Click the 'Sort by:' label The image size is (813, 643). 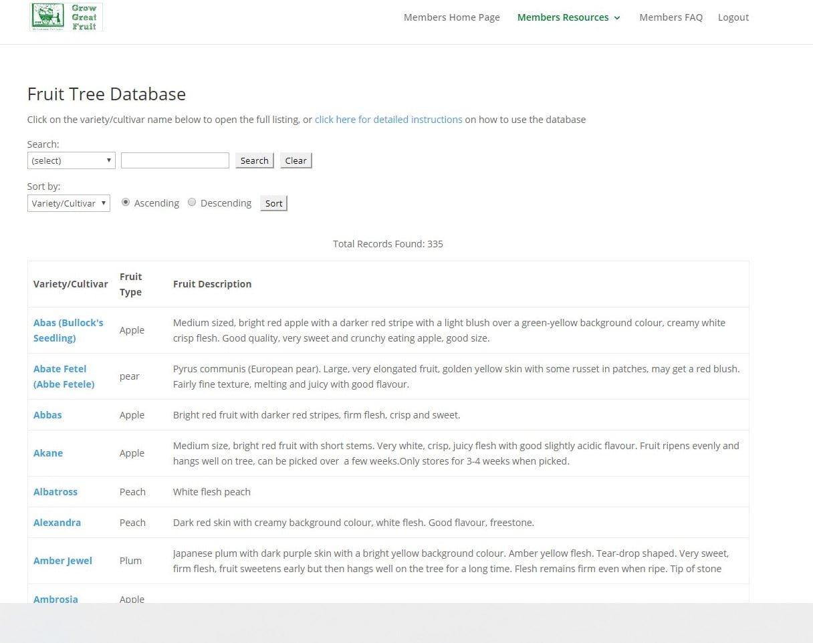coord(43,186)
